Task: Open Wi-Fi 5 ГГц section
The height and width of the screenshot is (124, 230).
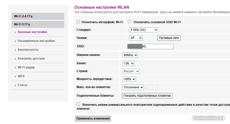Action: (22, 24)
